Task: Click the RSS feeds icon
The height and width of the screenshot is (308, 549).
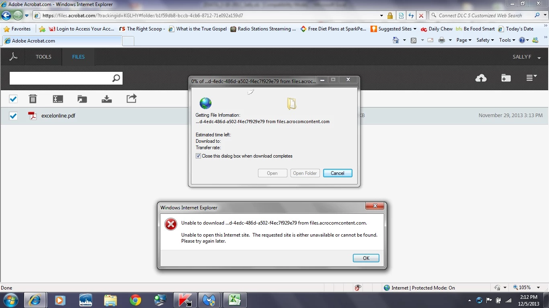Action: (414, 40)
